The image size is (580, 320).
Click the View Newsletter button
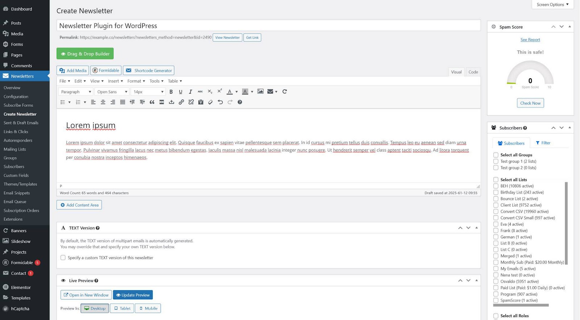(x=227, y=37)
